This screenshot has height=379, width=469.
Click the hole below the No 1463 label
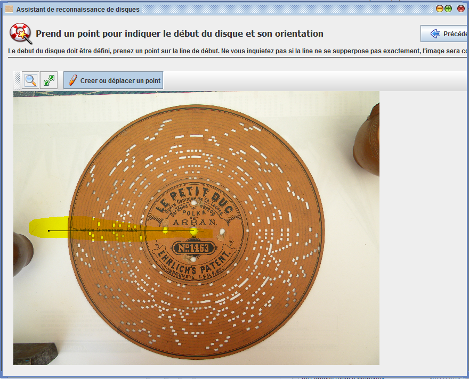point(188,259)
